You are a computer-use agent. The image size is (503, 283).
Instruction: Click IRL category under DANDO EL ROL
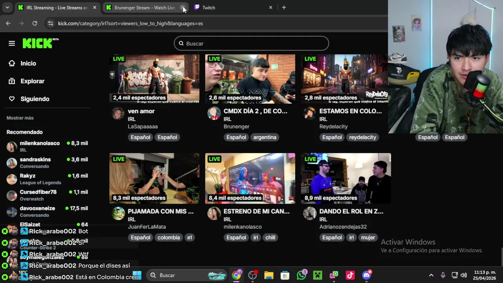point(323,219)
